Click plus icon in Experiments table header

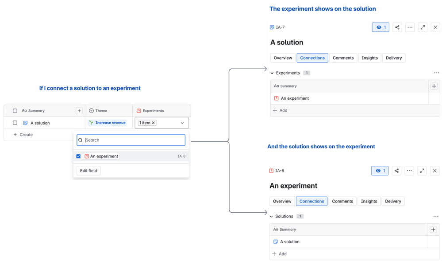pos(434,86)
